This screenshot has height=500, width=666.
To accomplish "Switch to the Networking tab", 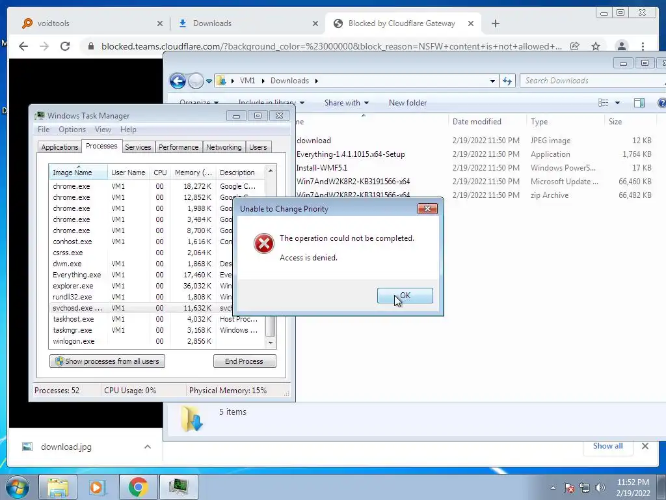I will [224, 147].
